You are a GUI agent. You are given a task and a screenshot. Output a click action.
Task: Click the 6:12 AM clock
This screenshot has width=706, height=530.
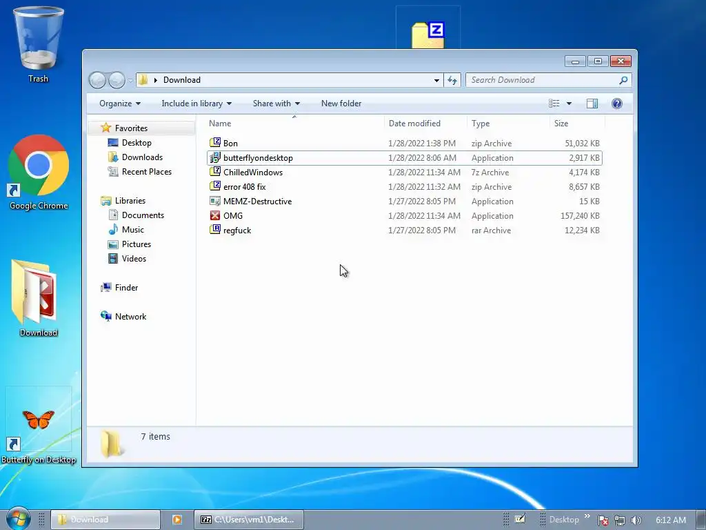[671, 520]
